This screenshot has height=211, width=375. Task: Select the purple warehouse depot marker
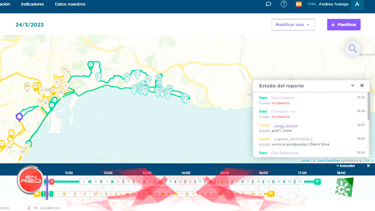click(19, 116)
